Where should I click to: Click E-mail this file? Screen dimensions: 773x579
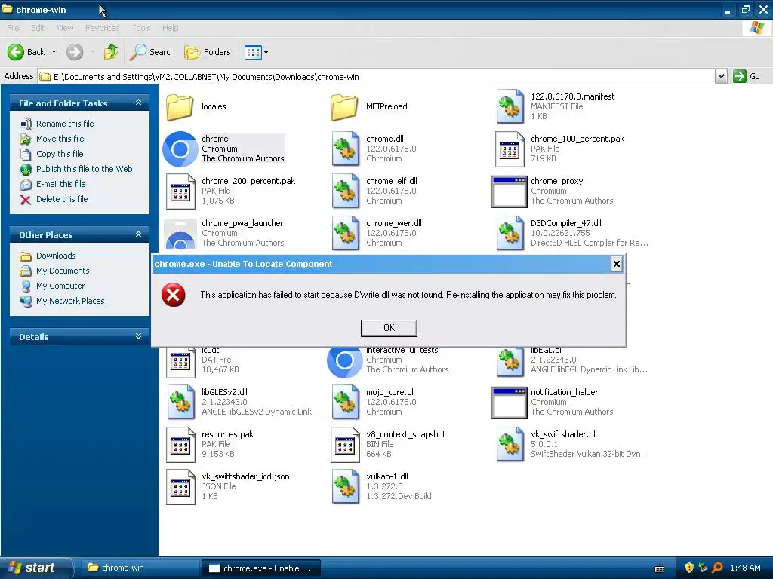coord(60,184)
